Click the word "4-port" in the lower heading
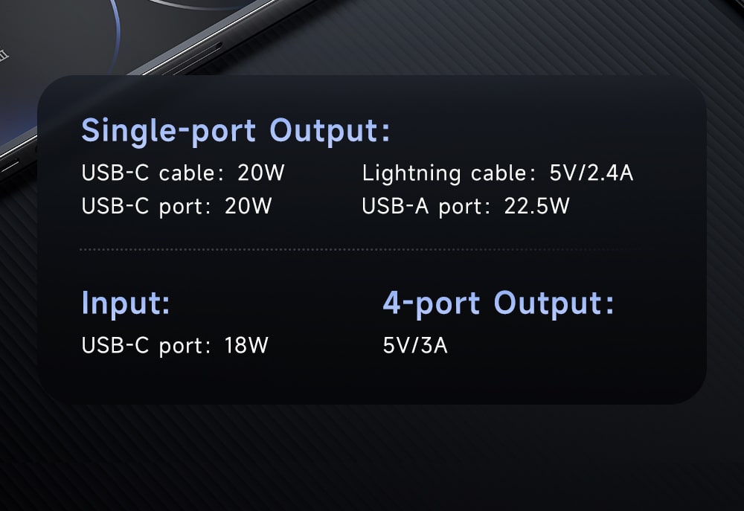This screenshot has width=744, height=511. [x=432, y=303]
